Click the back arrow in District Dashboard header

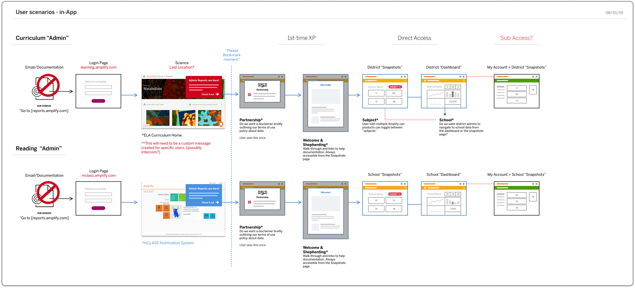(x=425, y=81)
